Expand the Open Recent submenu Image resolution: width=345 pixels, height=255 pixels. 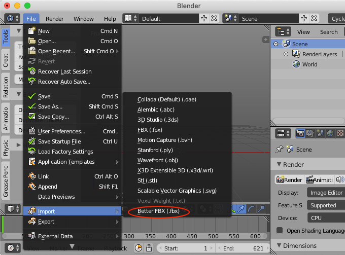pyautogui.click(x=73, y=51)
